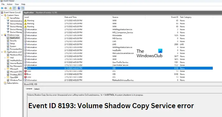Expand the ServerRoles tree arrow
The height and width of the screenshot is (117, 222).
[x=5, y=18]
